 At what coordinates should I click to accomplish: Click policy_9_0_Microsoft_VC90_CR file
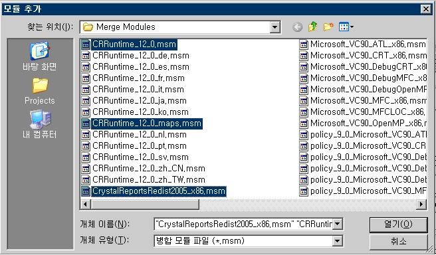click(x=368, y=146)
